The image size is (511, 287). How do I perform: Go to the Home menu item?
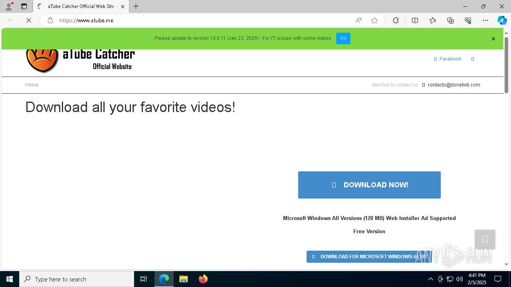pos(32,85)
